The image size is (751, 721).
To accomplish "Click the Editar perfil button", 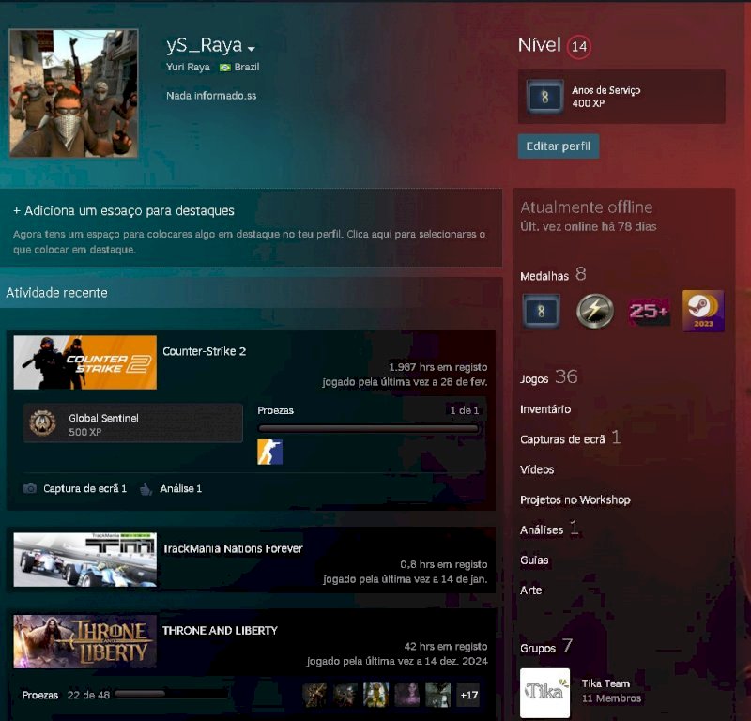I will pyautogui.click(x=559, y=146).
